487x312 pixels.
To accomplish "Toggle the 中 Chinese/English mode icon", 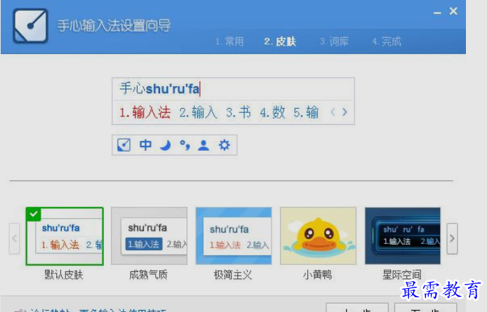I will 145,145.
